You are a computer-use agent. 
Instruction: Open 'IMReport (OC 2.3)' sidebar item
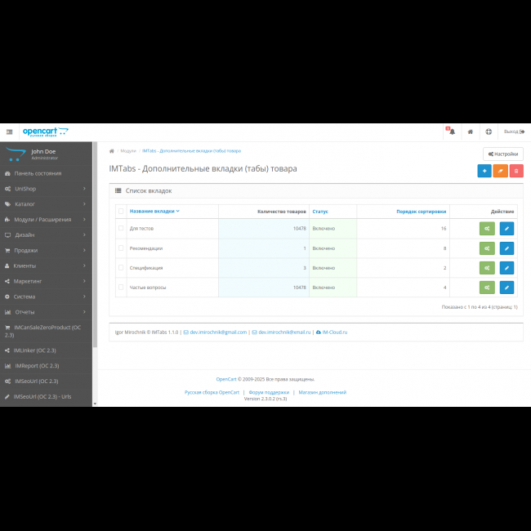pyautogui.click(x=37, y=366)
